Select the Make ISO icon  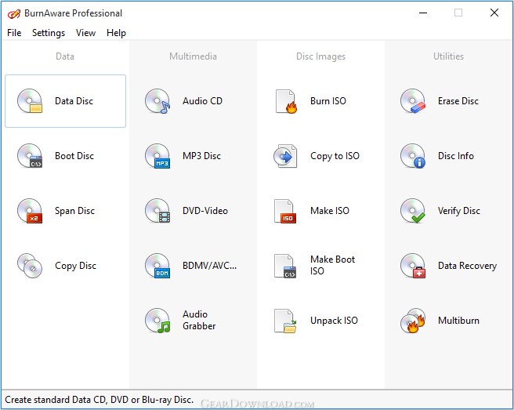(285, 211)
